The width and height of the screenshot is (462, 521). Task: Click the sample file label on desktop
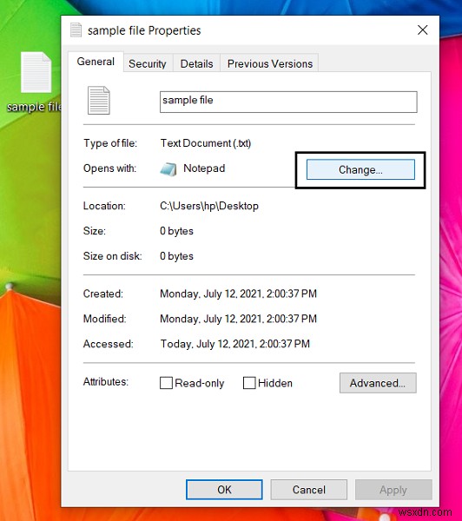pyautogui.click(x=34, y=107)
